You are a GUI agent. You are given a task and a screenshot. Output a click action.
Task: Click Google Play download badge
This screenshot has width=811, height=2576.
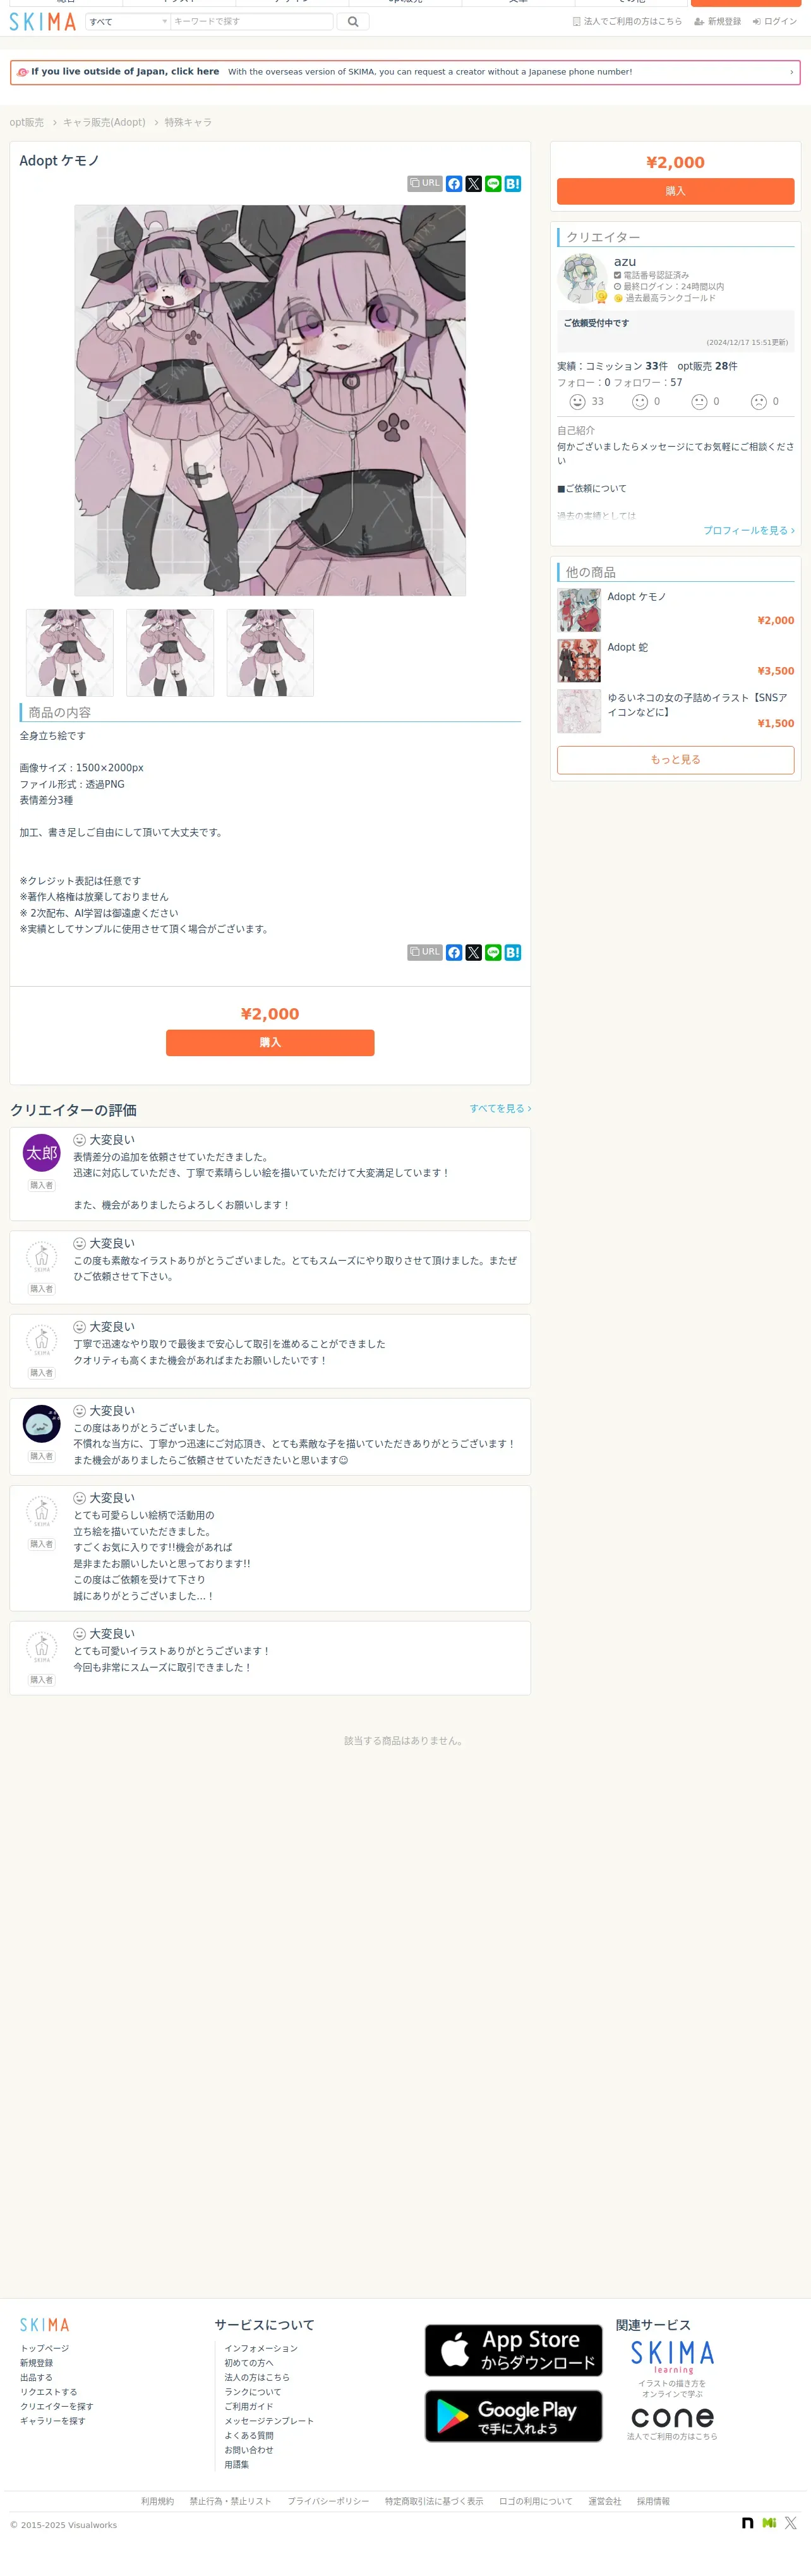pyautogui.click(x=514, y=2417)
